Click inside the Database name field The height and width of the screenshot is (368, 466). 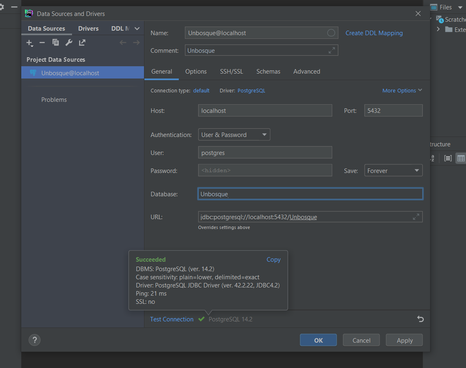pyautogui.click(x=310, y=194)
